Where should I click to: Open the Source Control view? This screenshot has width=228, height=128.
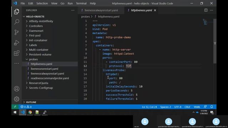[17, 32]
